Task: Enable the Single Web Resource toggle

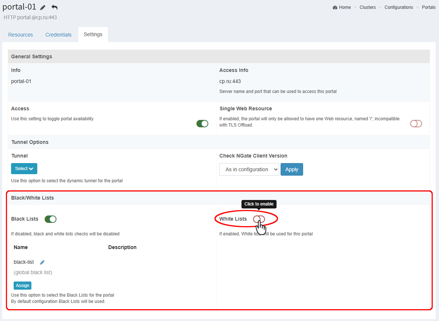Action: tap(416, 124)
